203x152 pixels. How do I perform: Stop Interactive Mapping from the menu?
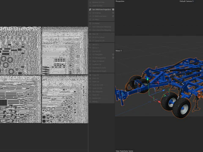tap(101, 30)
